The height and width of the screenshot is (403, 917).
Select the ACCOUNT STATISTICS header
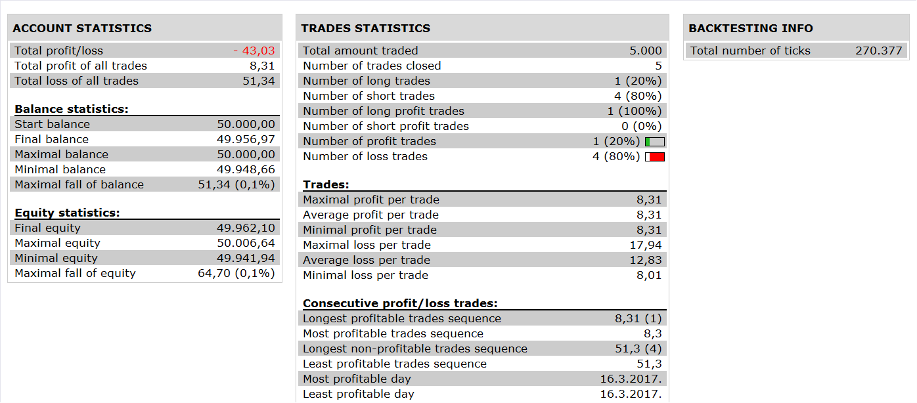pos(82,28)
